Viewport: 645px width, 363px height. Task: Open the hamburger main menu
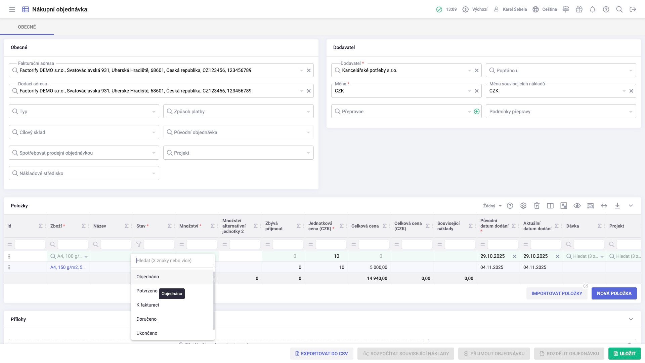point(12,9)
